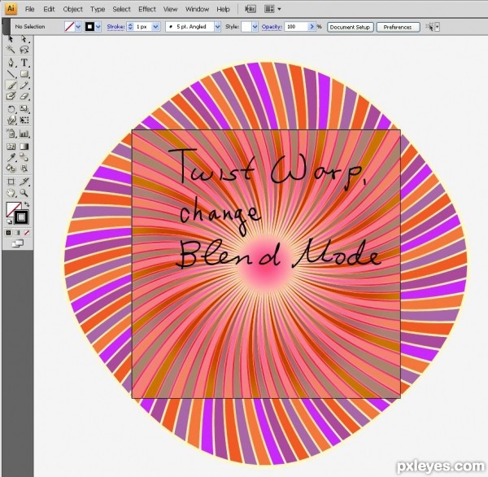Select the Rectangle tool
Image resolution: width=488 pixels, height=477 pixels.
pos(24,74)
